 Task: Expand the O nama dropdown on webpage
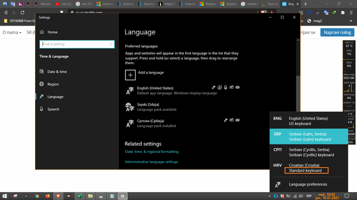(x=12, y=32)
